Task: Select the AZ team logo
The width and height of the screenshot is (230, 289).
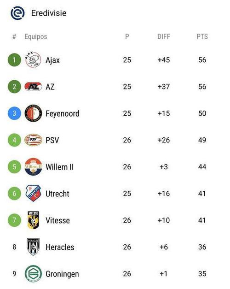Action: (x=33, y=87)
